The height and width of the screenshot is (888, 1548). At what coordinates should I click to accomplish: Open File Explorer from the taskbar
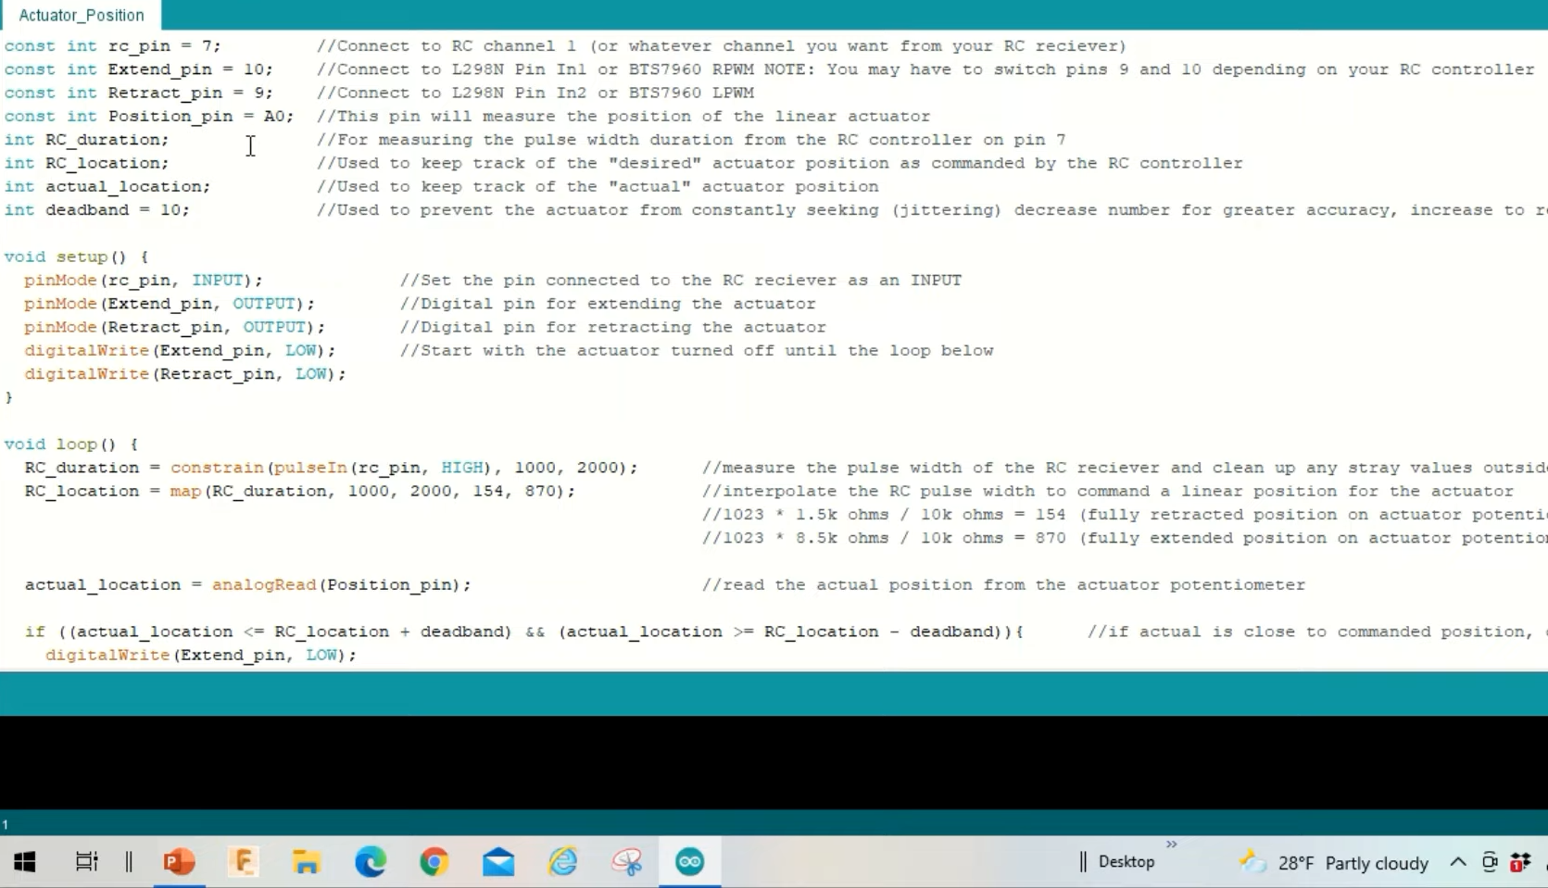coord(307,862)
